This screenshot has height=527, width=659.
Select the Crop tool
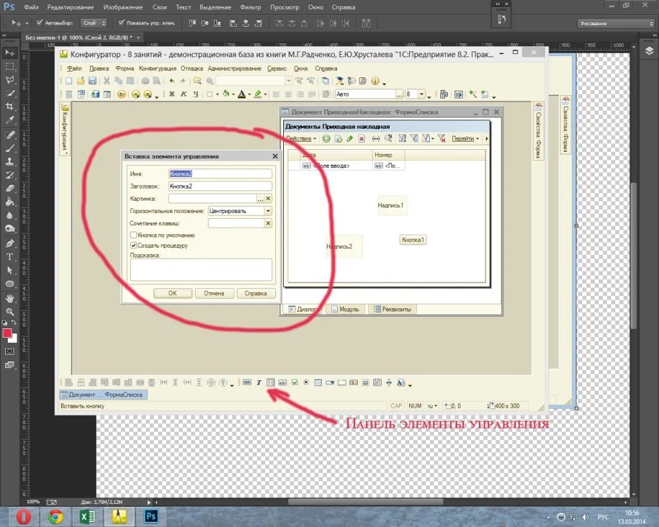(x=10, y=107)
